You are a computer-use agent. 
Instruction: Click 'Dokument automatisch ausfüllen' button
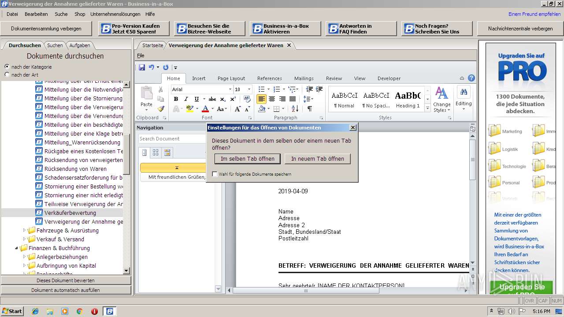click(x=66, y=290)
